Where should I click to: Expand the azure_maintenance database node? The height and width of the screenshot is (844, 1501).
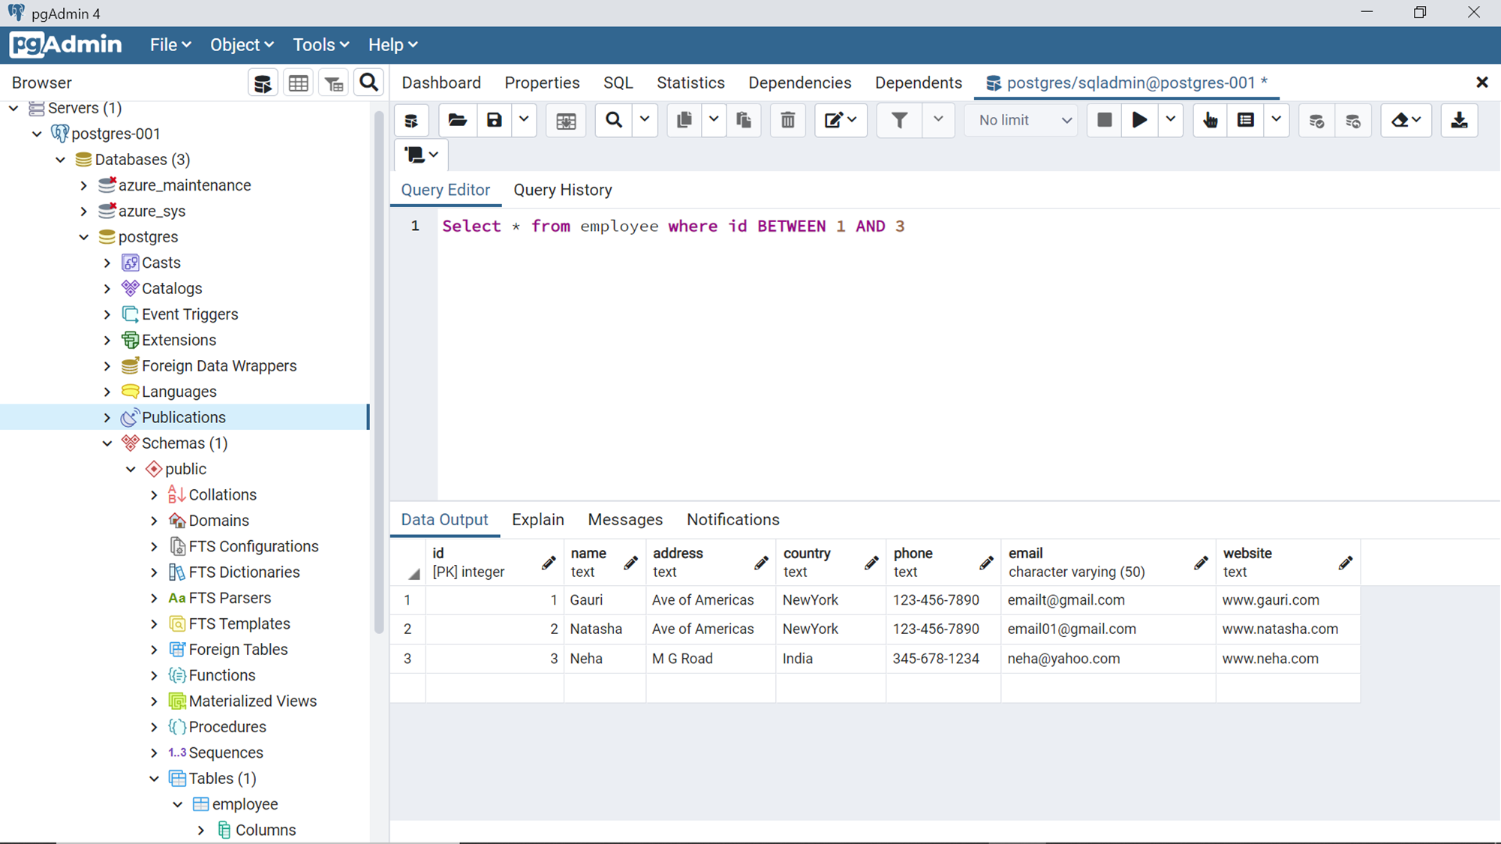[84, 185]
